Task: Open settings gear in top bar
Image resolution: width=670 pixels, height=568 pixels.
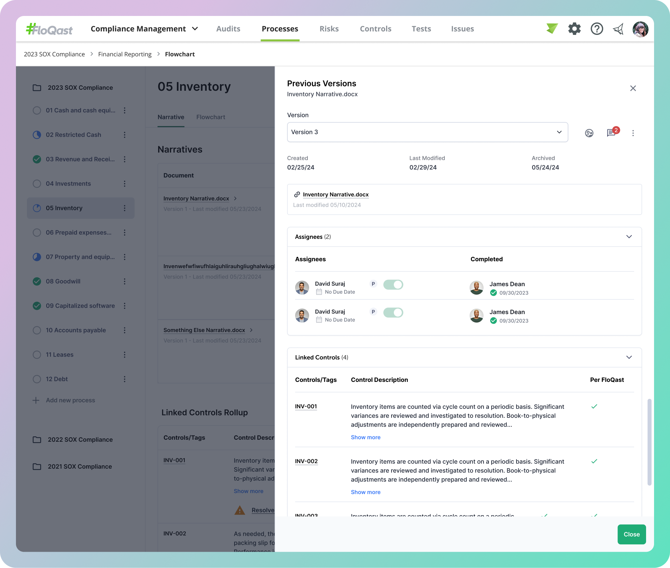Action: click(x=574, y=29)
